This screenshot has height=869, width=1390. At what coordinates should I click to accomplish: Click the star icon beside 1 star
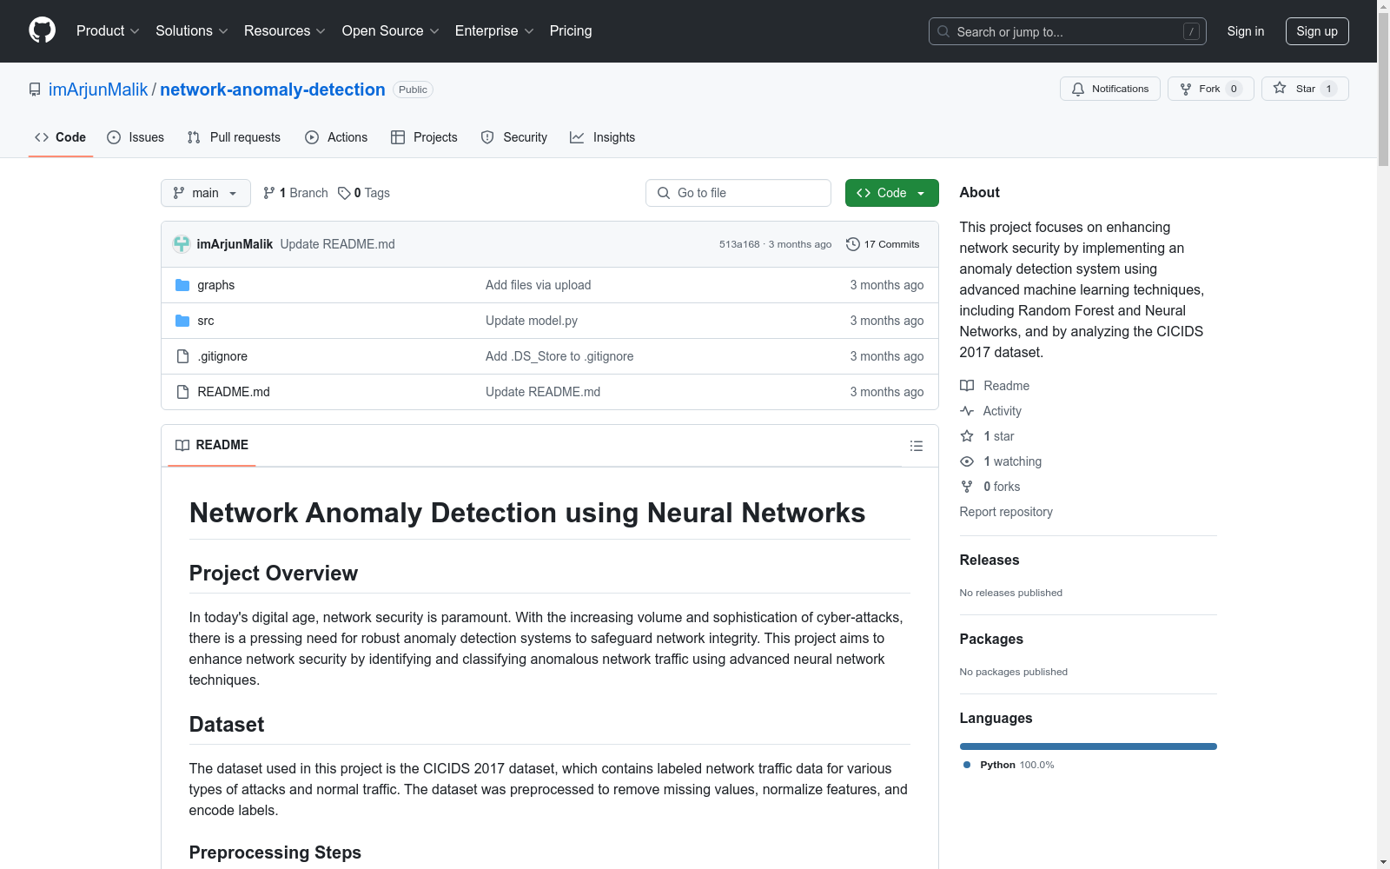(x=967, y=436)
